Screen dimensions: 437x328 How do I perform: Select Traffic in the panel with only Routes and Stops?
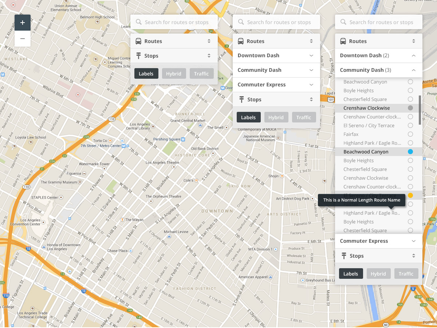[x=201, y=74]
